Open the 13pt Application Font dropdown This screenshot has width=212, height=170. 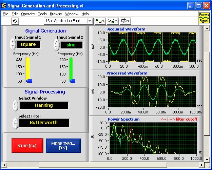coord(69,21)
